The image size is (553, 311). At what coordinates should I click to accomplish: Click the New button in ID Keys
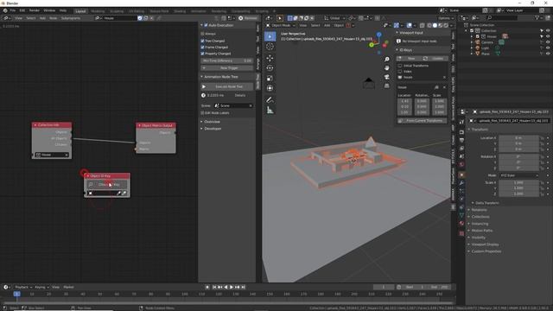[x=409, y=59]
